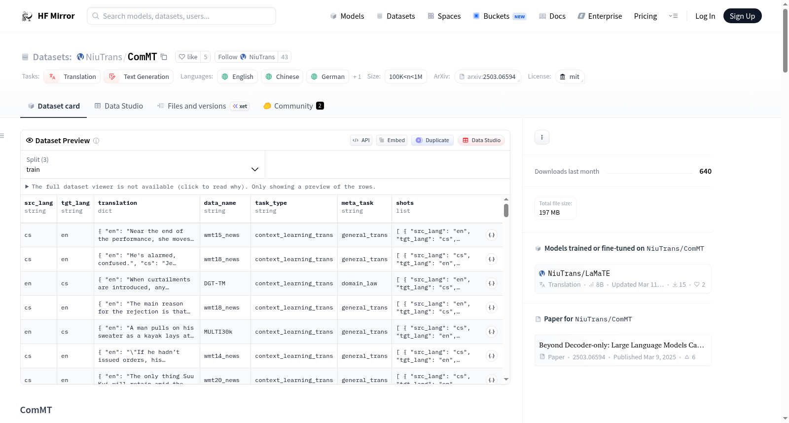Expand the DGT-TM row JSON
This screenshot has width=789, height=423.
click(x=492, y=283)
